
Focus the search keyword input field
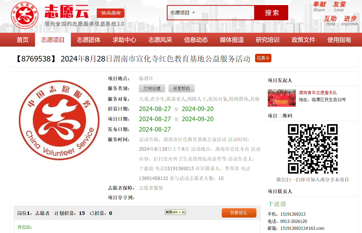coord(226,13)
